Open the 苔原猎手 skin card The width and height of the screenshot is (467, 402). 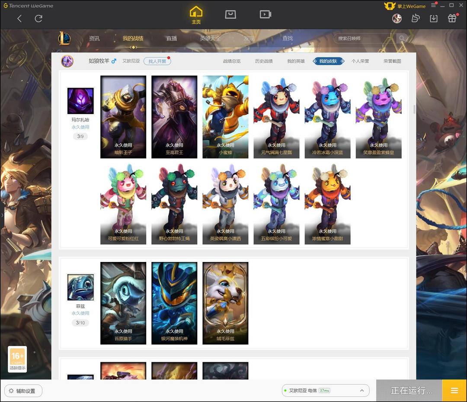pos(123,303)
